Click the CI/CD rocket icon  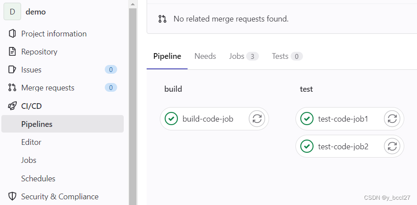tap(12, 106)
